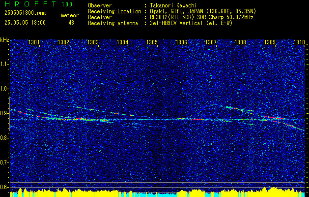309x197 pixels.
Task: Click the 0.6 kHz axis label
Action: click(x=4, y=187)
